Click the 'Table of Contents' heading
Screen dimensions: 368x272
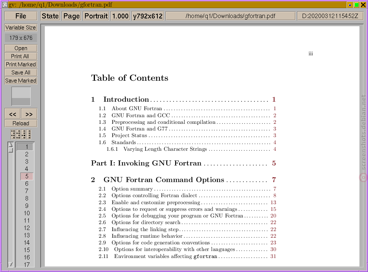[130, 78]
